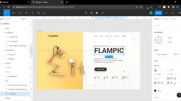Click the Create component icon
The image size is (181, 101).
click(91, 13)
